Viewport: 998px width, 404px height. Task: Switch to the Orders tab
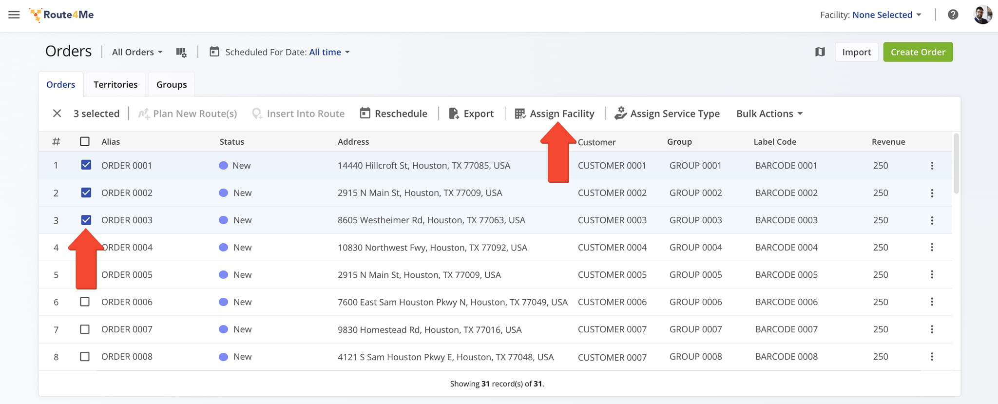point(61,84)
